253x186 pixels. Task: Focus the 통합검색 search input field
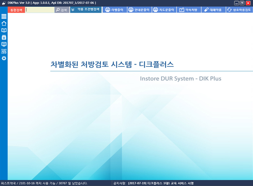tap(40, 10)
